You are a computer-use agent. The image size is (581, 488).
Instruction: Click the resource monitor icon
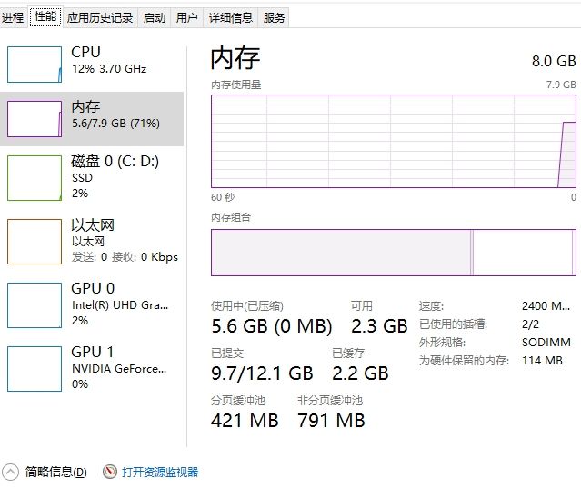[x=110, y=472]
